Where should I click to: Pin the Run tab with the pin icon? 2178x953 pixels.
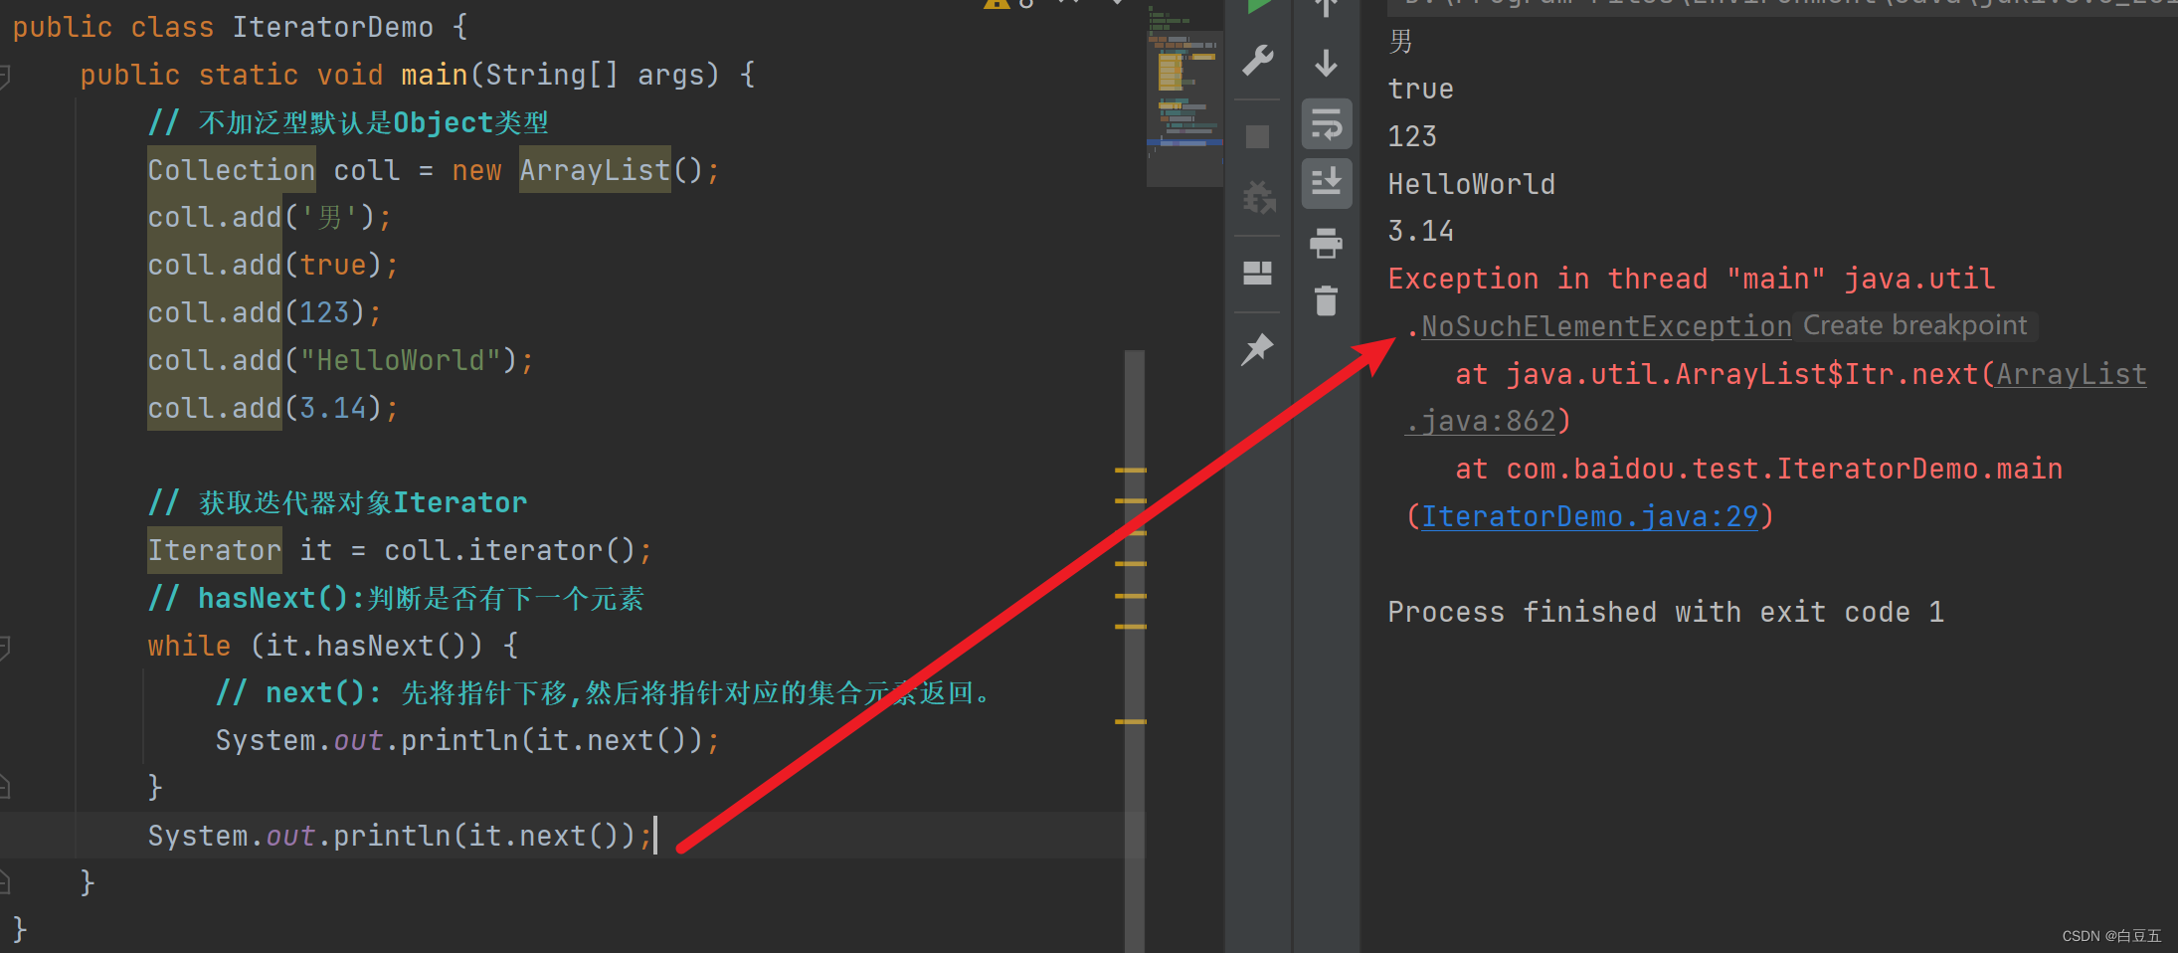pos(1258,349)
